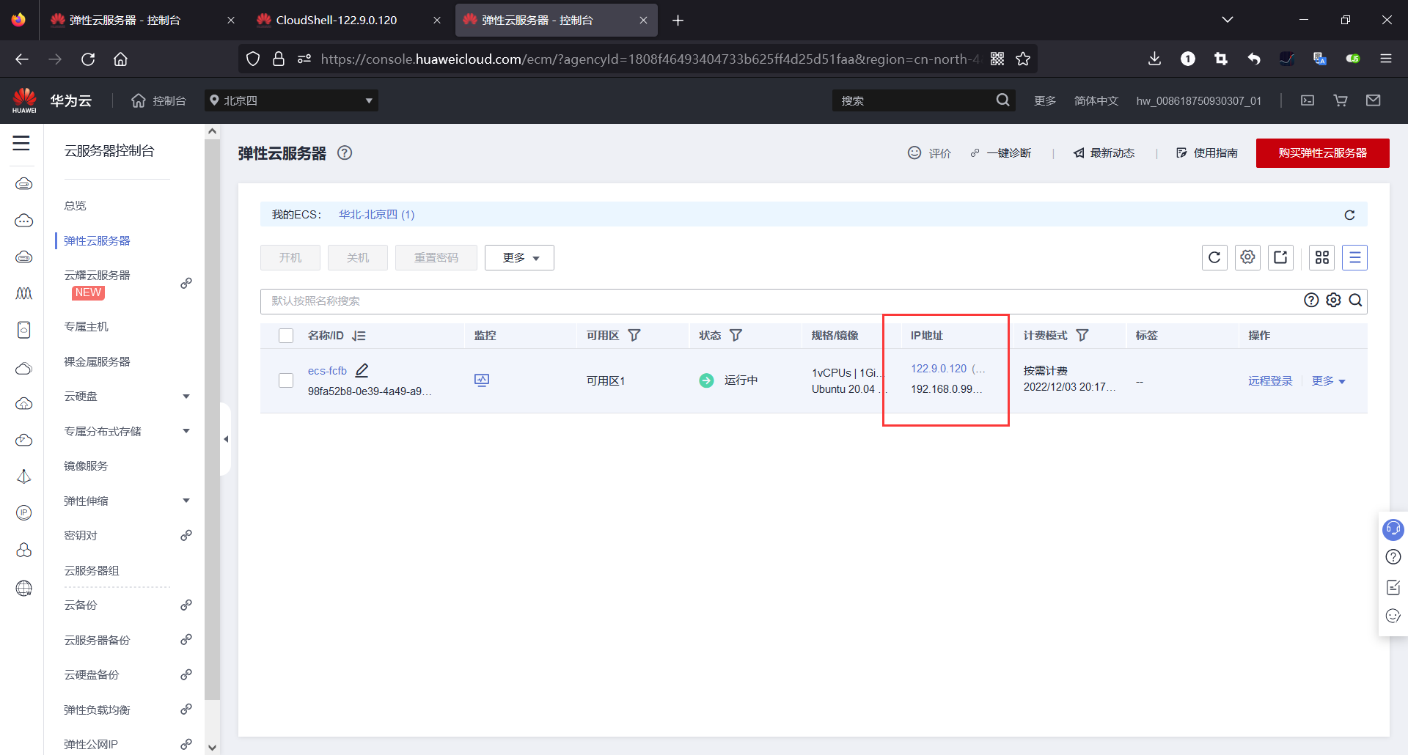
Task: Open 密钥对 in the sidebar
Action: click(81, 536)
